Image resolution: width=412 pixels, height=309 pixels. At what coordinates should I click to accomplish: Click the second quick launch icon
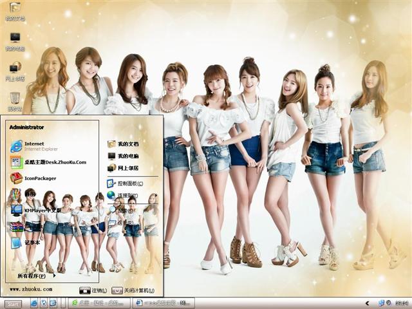point(44,303)
